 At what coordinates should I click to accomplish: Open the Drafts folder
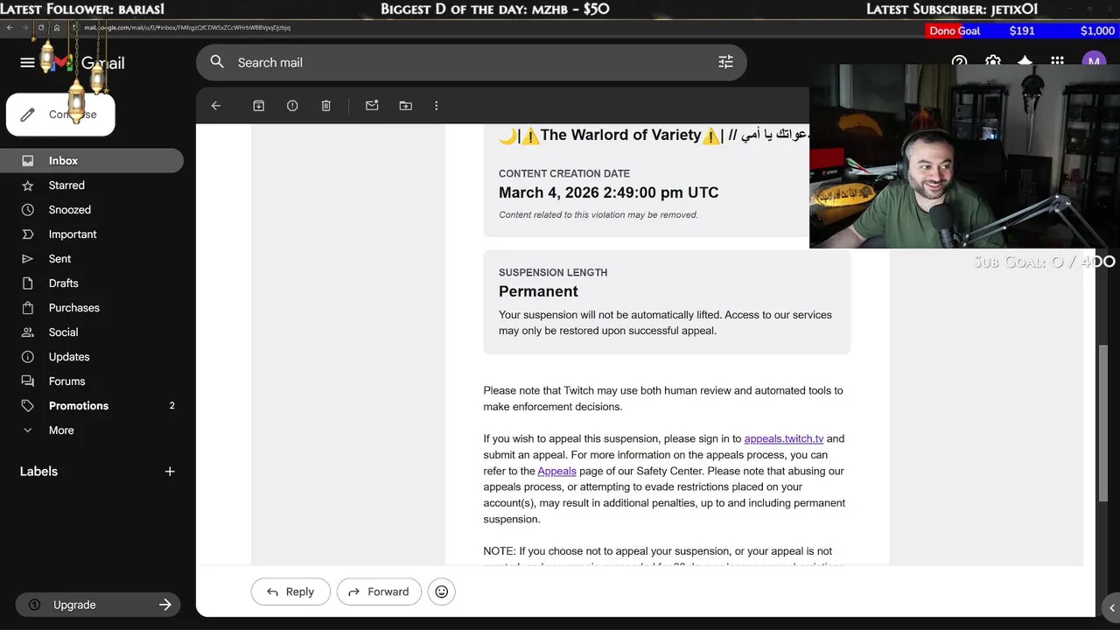click(x=92, y=283)
